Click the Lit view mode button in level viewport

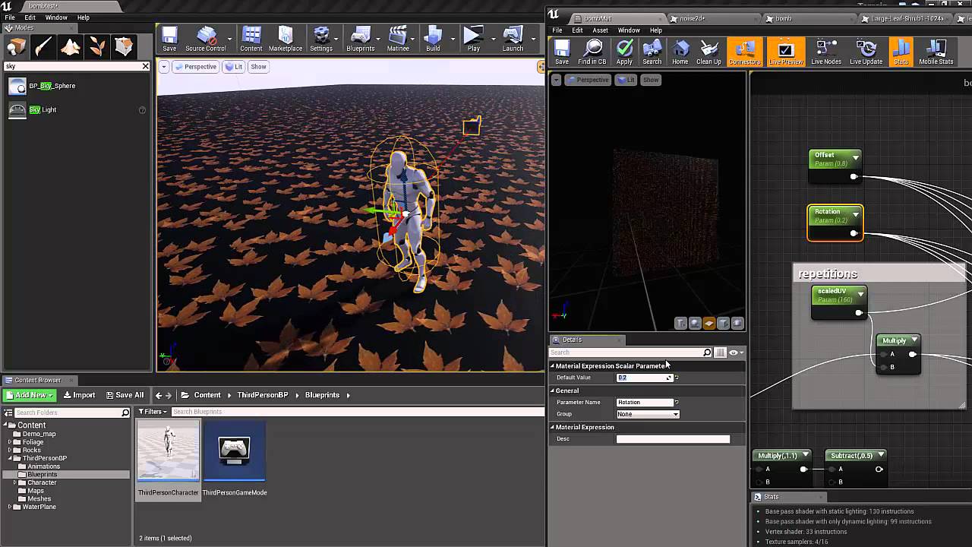click(234, 67)
